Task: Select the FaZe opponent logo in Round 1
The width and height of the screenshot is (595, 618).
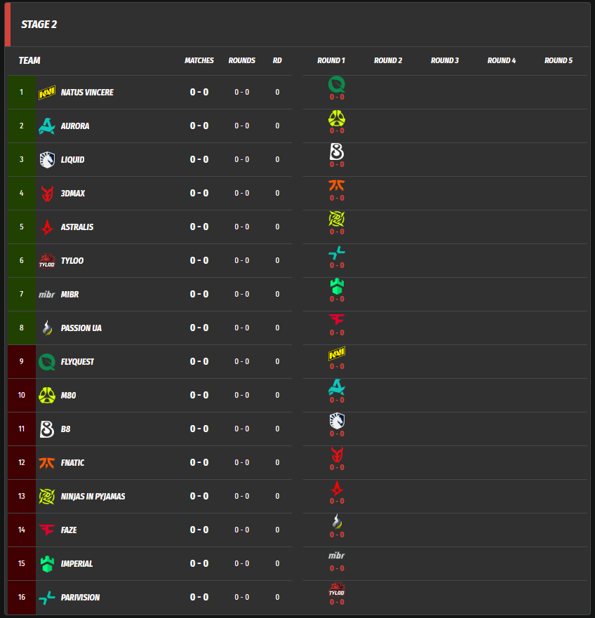Action: coord(337,321)
